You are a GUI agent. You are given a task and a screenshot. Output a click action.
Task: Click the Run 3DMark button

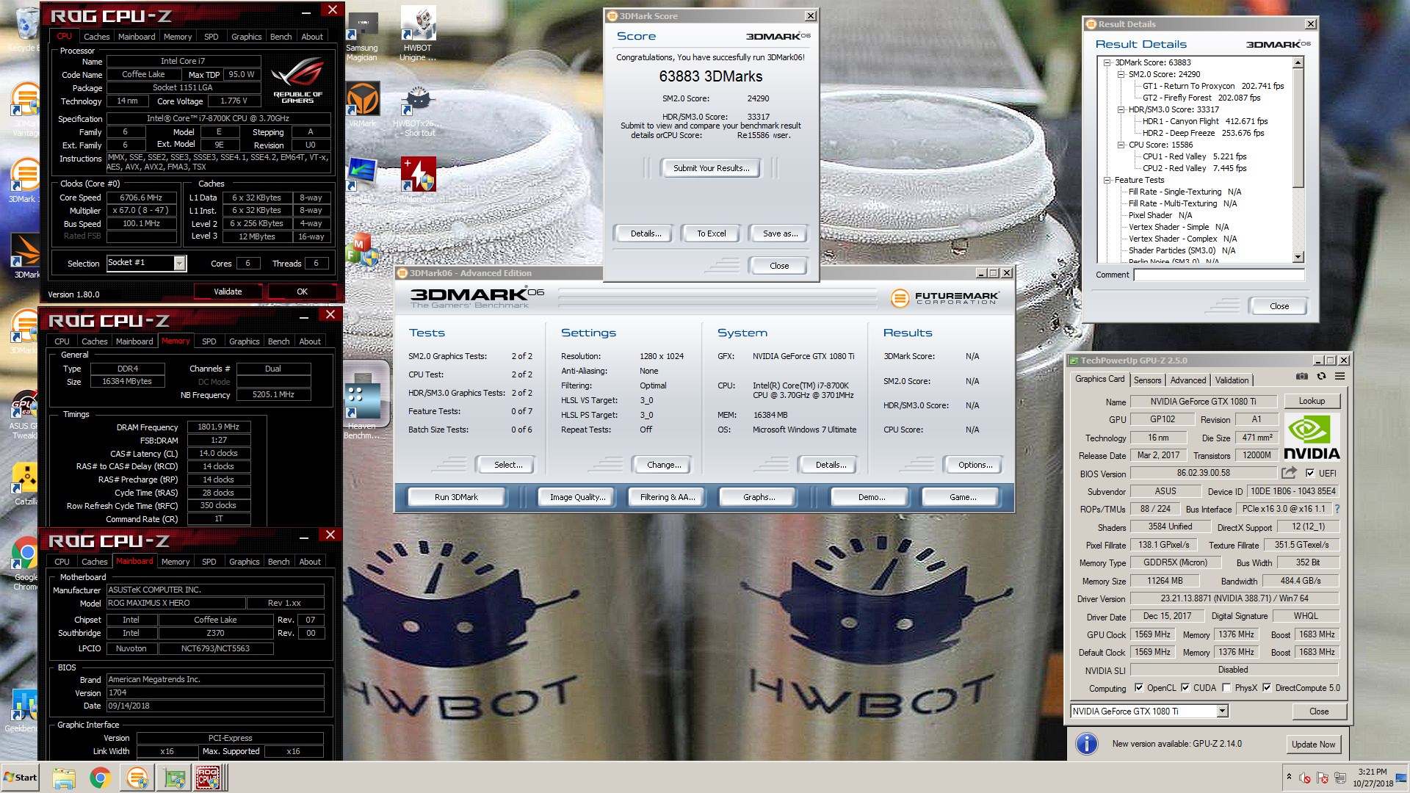(456, 497)
